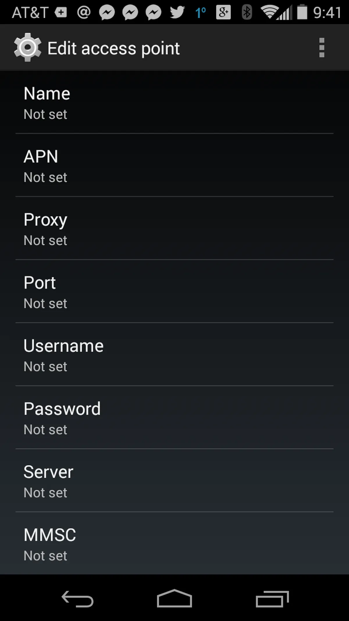Open the Proxy setting
The height and width of the screenshot is (621, 349).
click(174, 229)
